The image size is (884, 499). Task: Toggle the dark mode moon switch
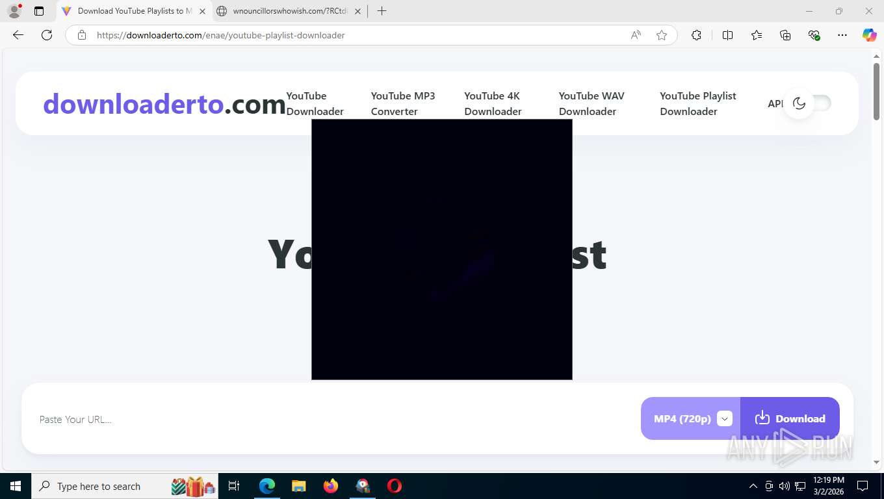tap(807, 103)
